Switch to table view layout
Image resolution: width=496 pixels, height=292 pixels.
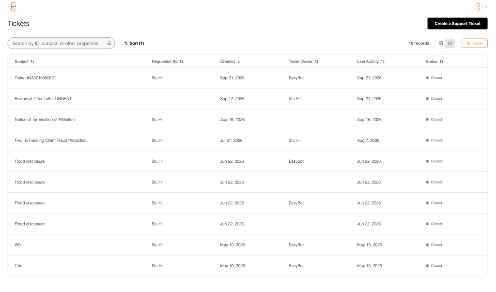point(441,44)
